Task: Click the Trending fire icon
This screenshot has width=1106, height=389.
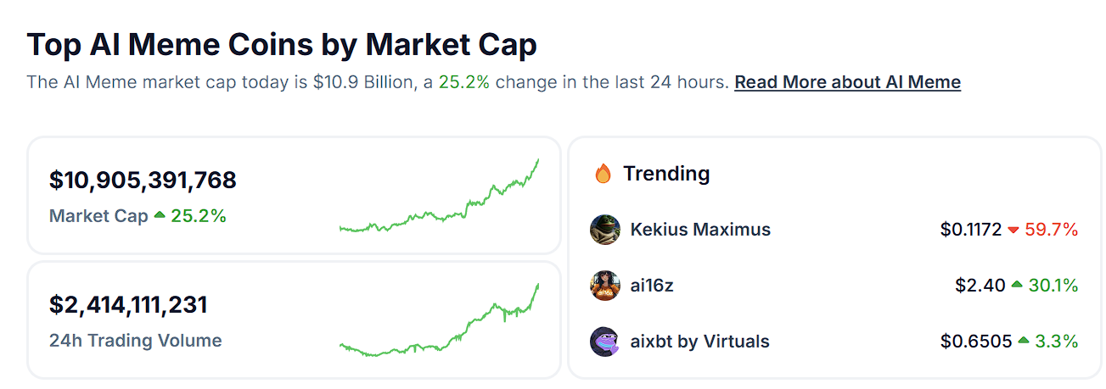Action: coord(603,174)
